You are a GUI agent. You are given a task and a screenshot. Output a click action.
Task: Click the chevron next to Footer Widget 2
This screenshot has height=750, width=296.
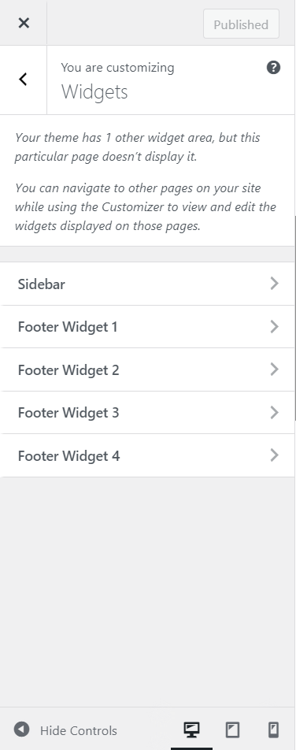[274, 369]
